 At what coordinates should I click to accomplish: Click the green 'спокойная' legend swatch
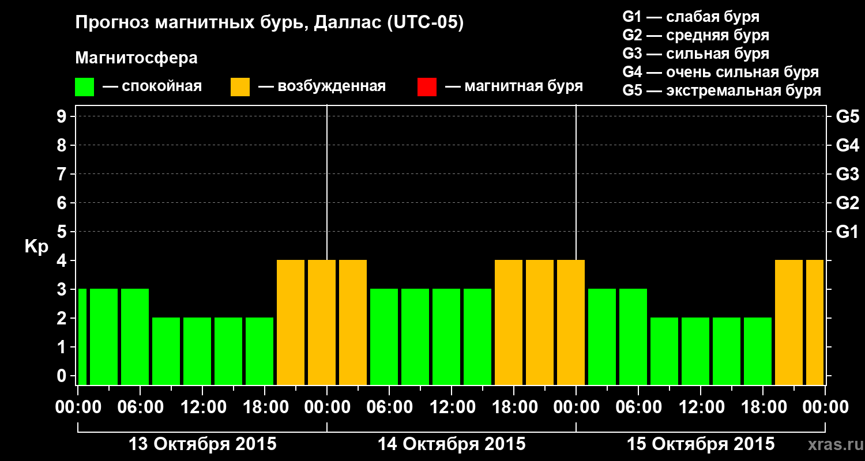[x=85, y=87]
